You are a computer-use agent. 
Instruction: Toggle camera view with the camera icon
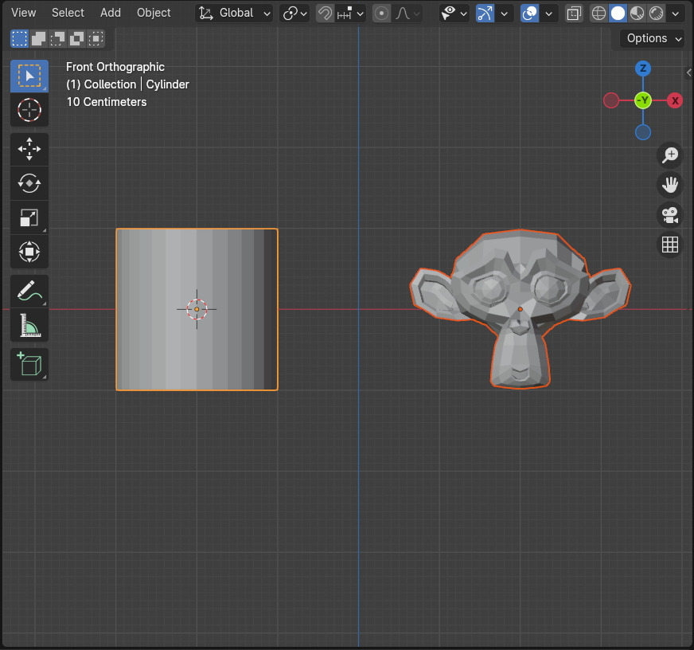click(x=669, y=215)
